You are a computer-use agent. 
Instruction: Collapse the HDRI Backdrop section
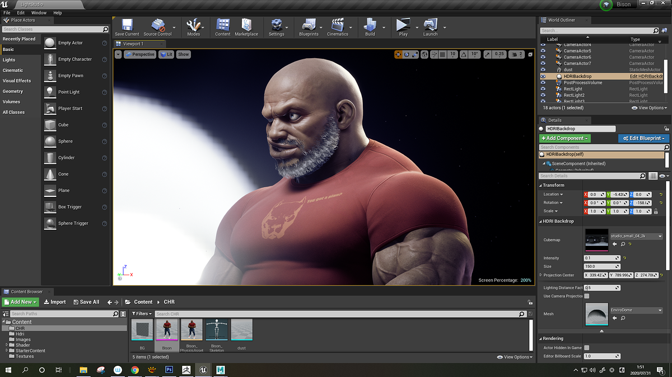click(x=542, y=221)
